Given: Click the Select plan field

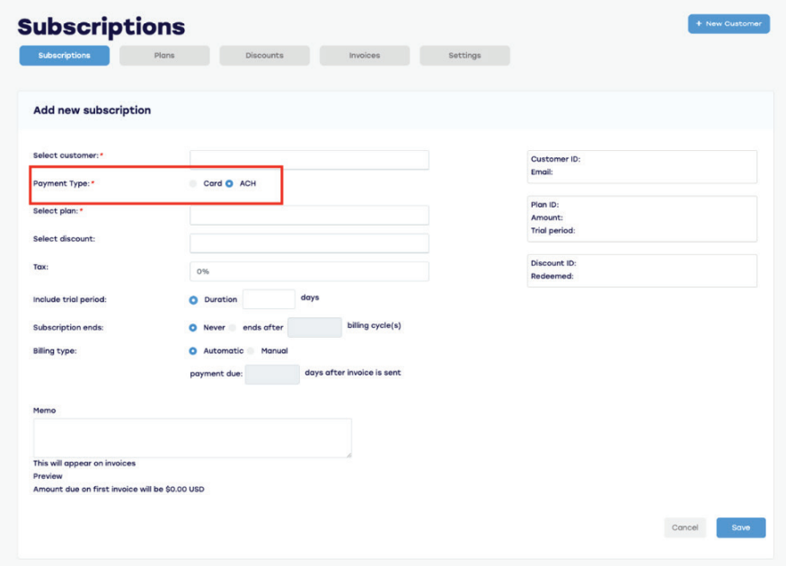Looking at the screenshot, I should tap(309, 215).
